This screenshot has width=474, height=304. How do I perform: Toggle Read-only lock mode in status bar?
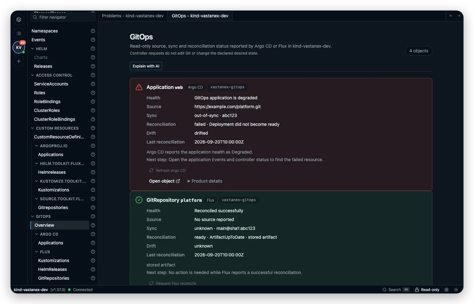click(427, 289)
